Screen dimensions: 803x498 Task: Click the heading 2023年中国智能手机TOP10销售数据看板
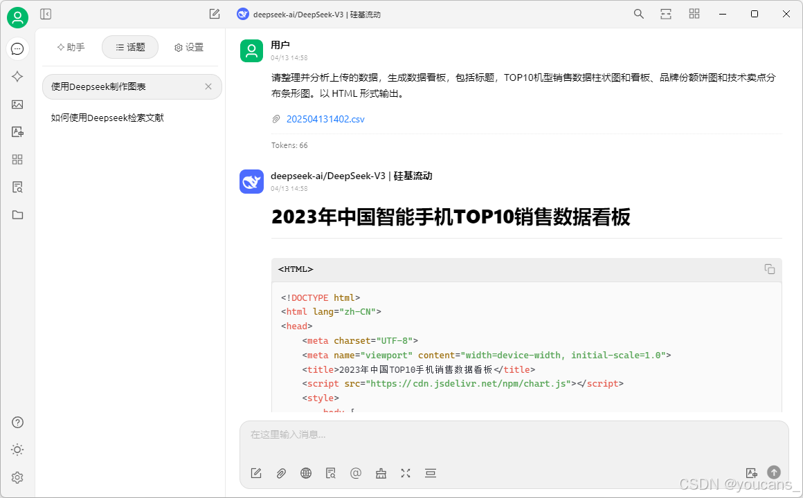451,217
